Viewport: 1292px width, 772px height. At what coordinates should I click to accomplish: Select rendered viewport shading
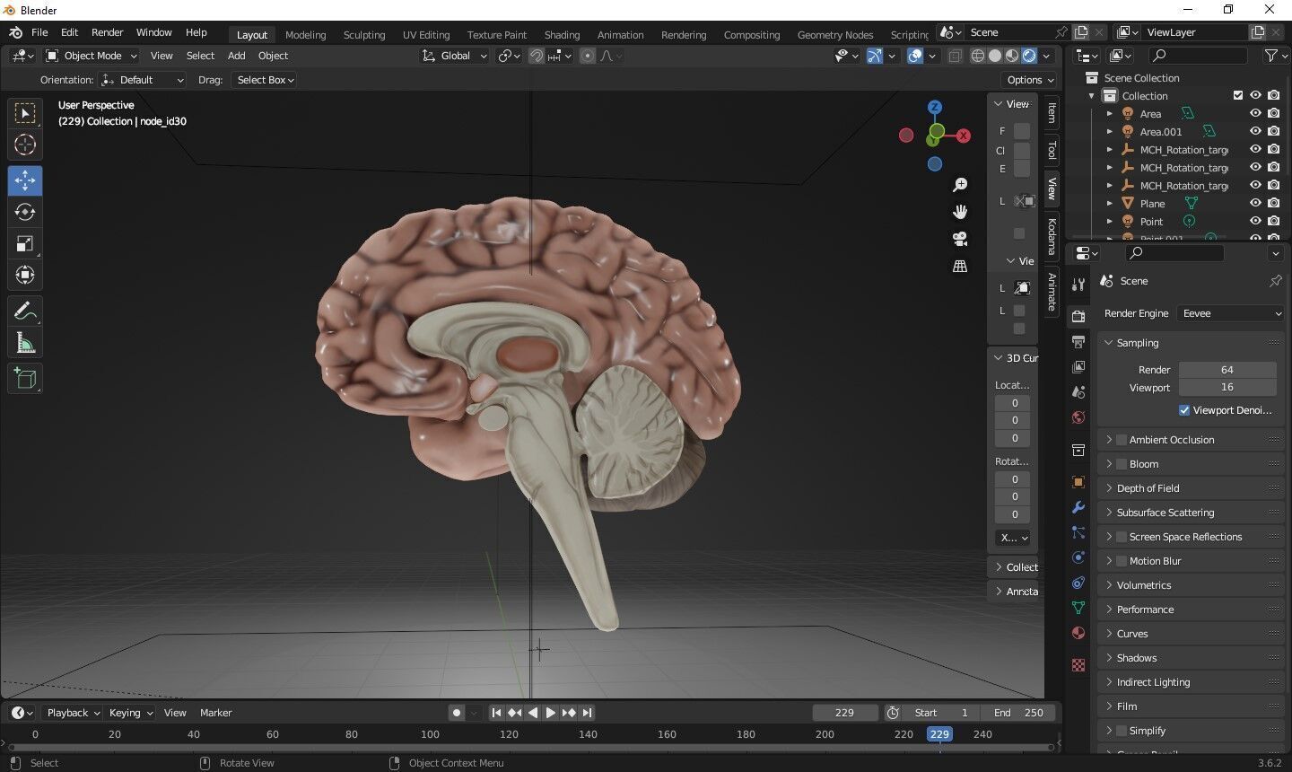coord(1029,56)
